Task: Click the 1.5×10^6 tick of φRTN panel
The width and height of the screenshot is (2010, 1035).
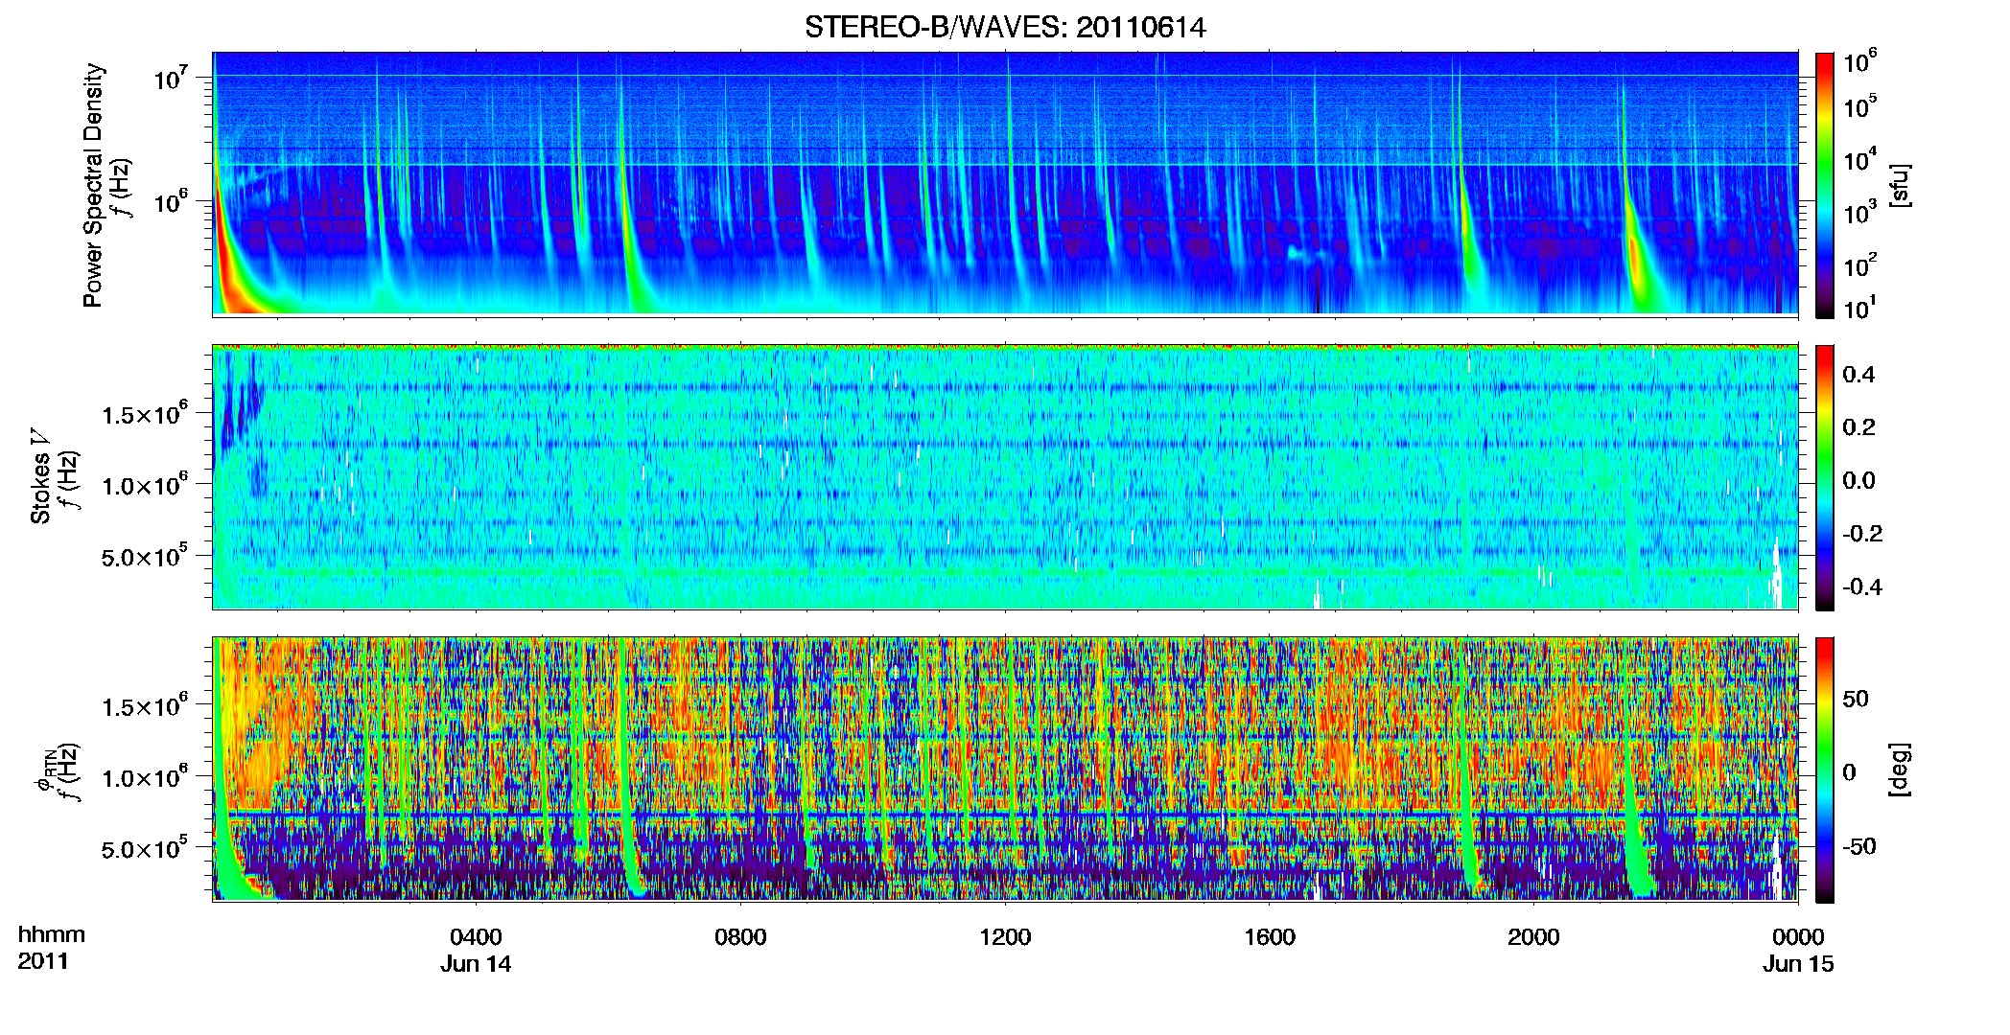Action: [x=145, y=706]
